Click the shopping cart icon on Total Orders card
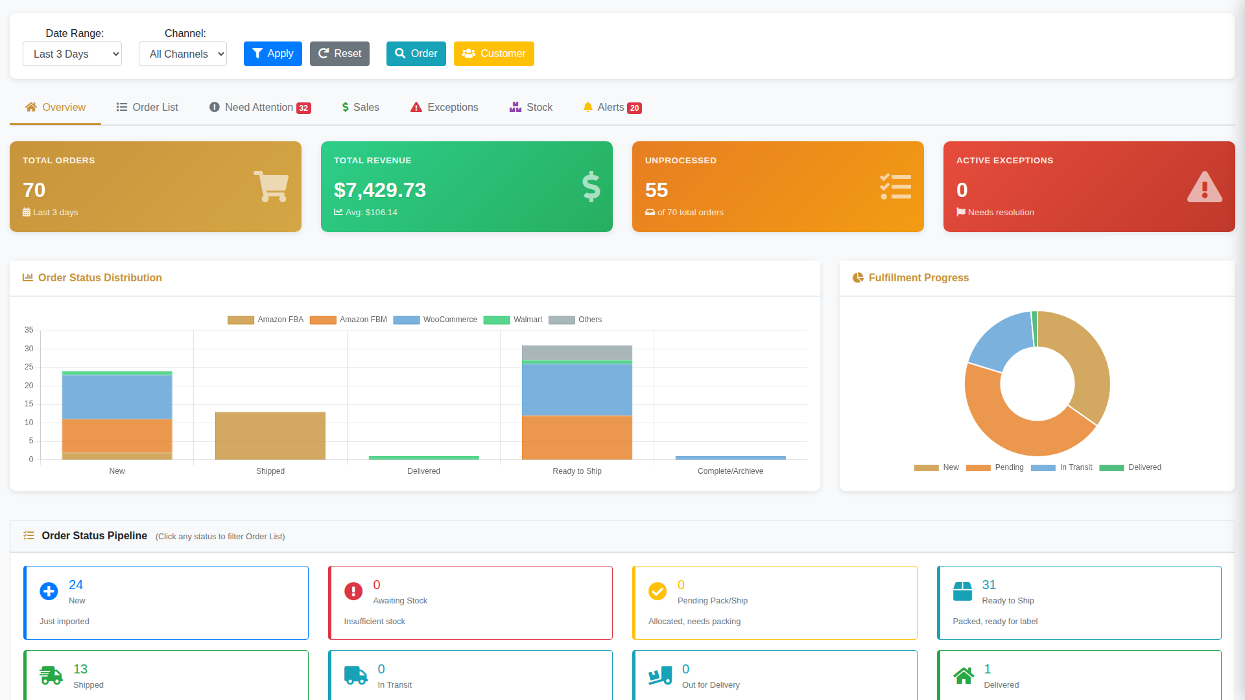 click(x=270, y=187)
